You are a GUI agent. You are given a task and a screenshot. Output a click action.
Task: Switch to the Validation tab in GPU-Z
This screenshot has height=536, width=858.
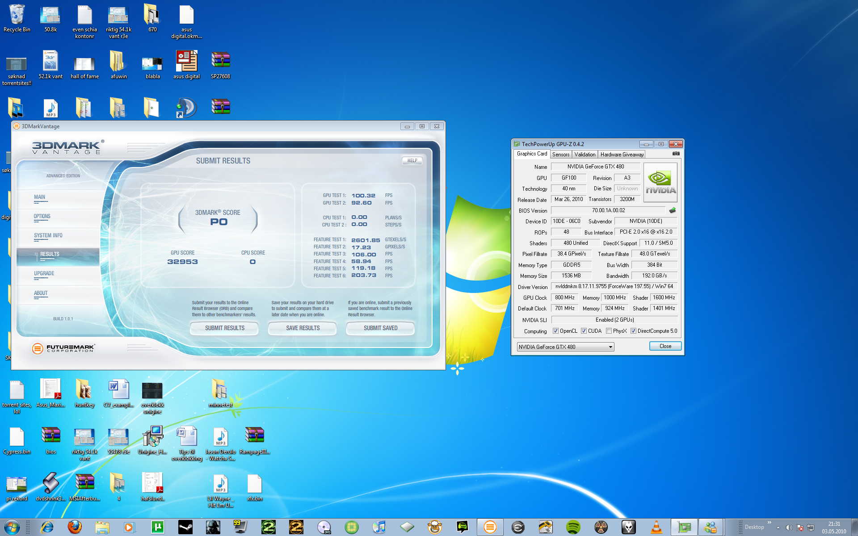[x=585, y=155]
